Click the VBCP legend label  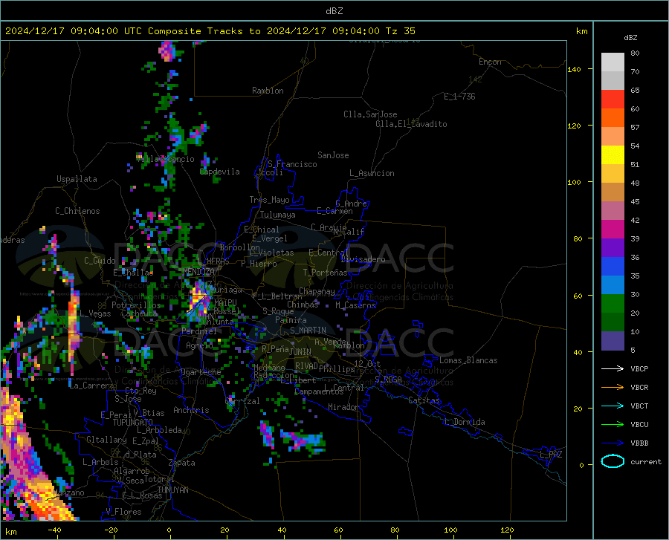click(x=639, y=369)
